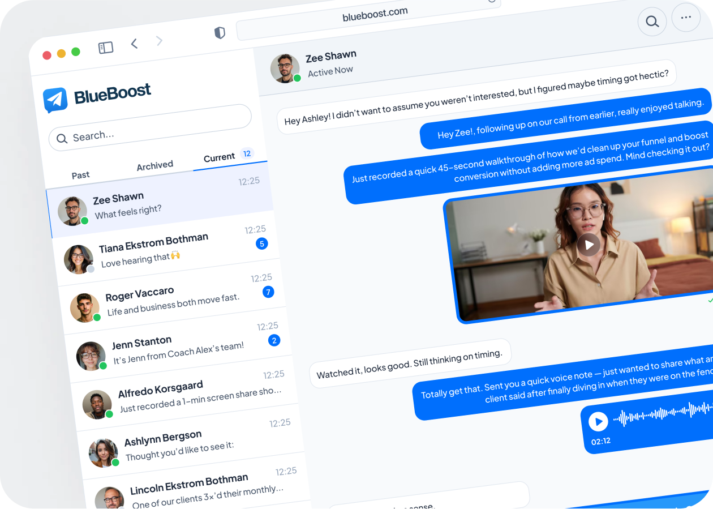Play the video message in chat

[x=589, y=245]
